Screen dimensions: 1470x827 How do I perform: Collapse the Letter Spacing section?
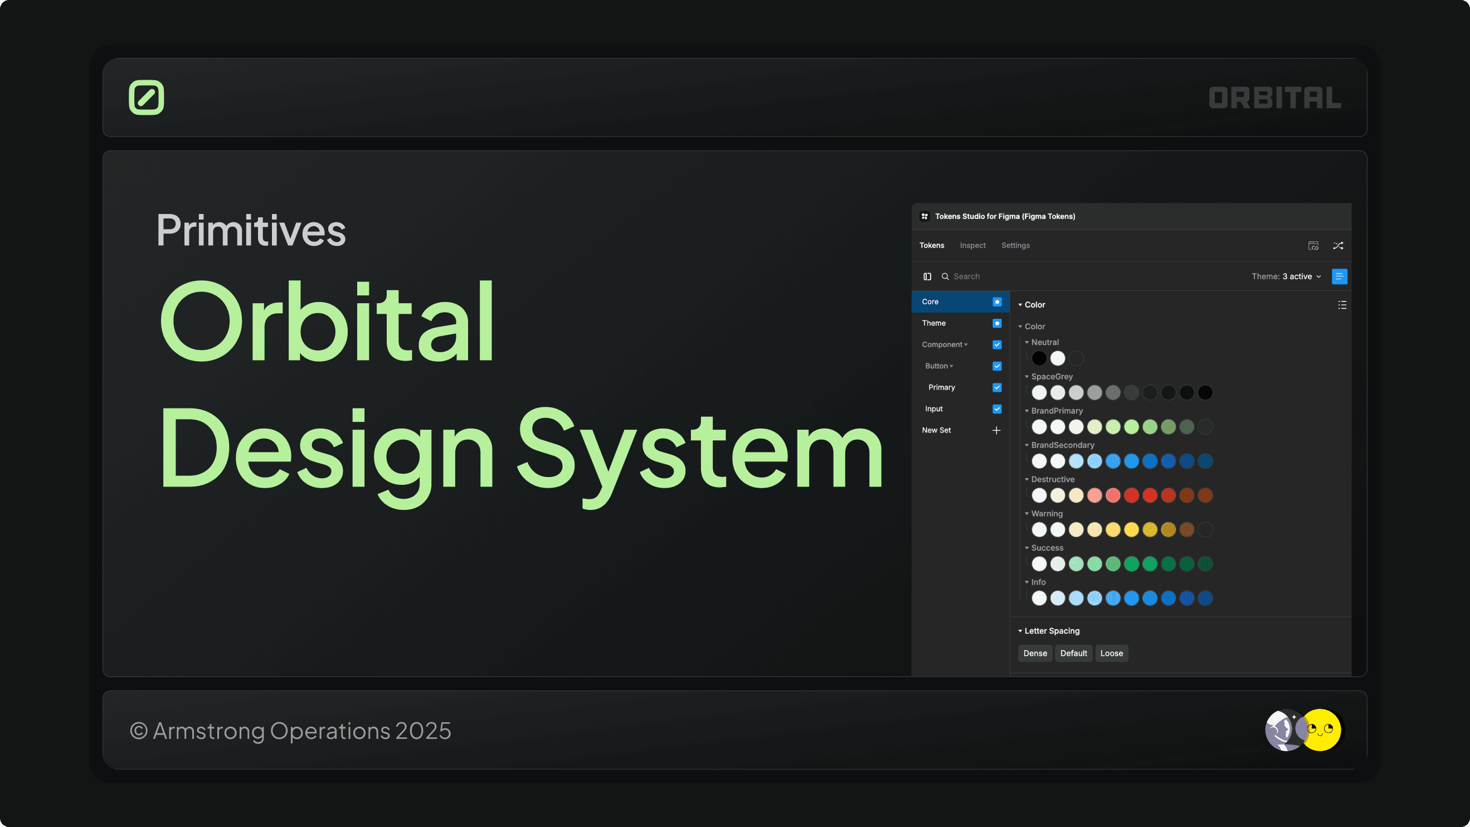(1020, 631)
